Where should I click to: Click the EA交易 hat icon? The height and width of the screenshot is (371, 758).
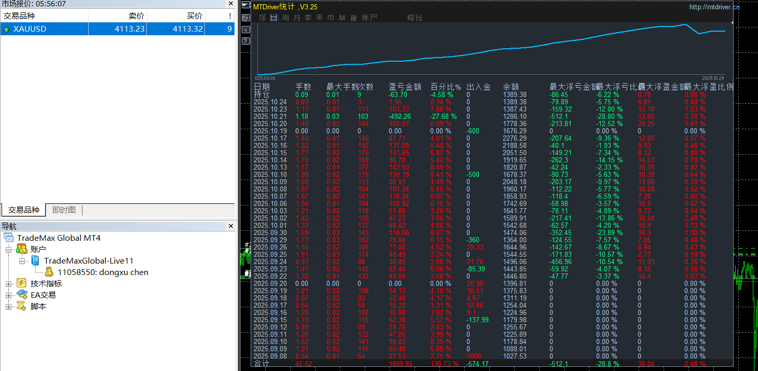coord(22,295)
